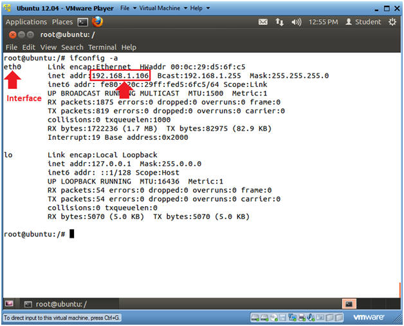Click the VMware Player title bar logo icon

coord(7,8)
